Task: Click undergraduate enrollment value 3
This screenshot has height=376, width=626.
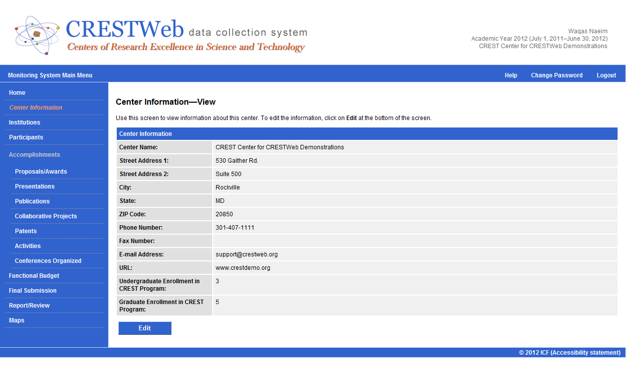Action: pos(217,281)
